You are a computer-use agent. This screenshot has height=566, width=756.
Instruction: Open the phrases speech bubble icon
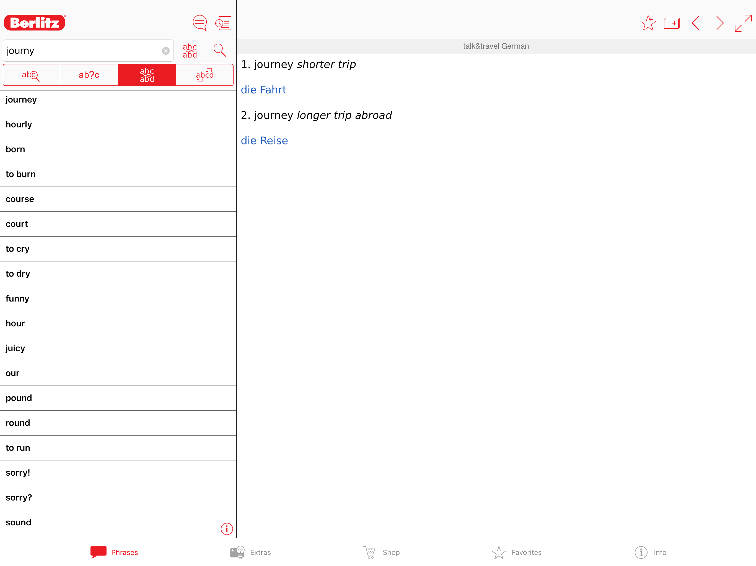(x=200, y=23)
